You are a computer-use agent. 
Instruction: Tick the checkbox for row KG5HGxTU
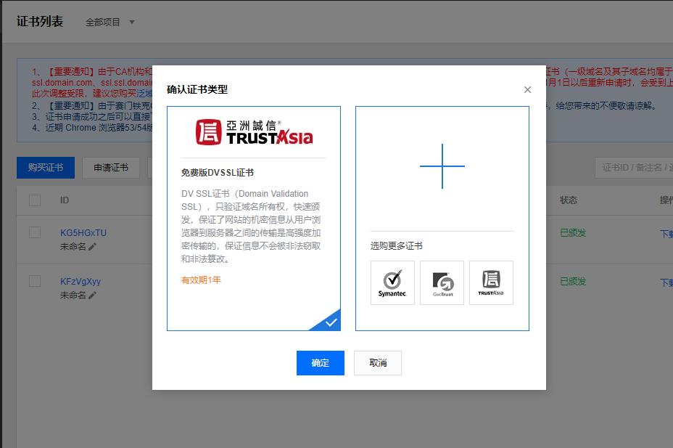(x=35, y=232)
